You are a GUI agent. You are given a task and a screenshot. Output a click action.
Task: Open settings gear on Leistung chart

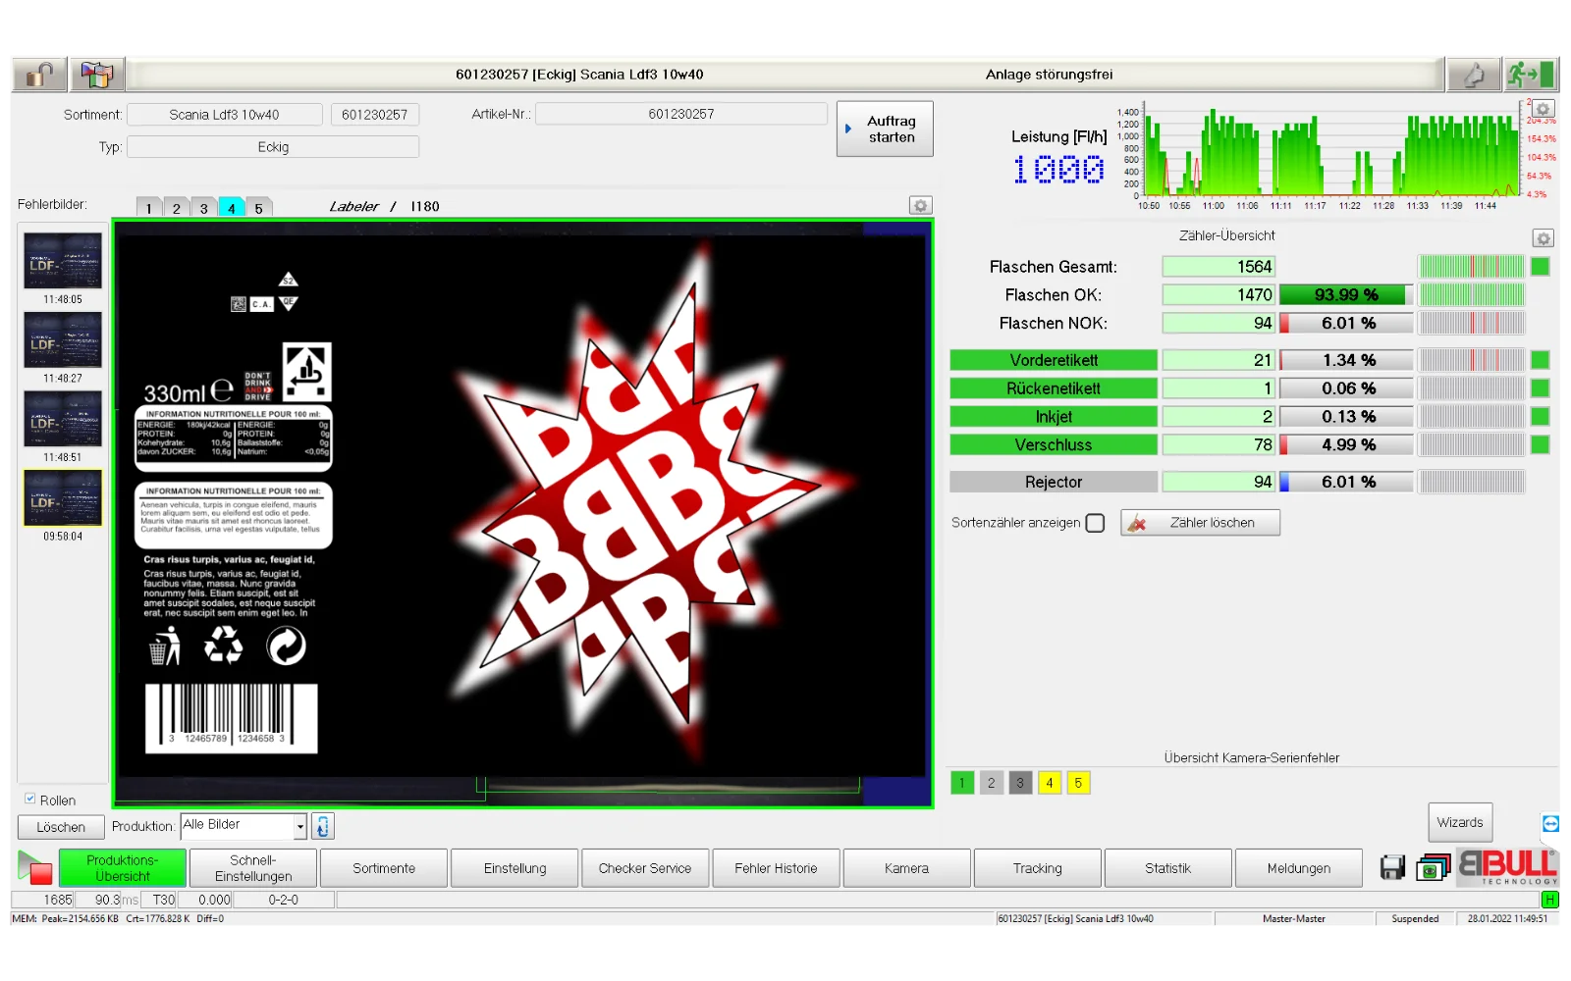pyautogui.click(x=1543, y=109)
